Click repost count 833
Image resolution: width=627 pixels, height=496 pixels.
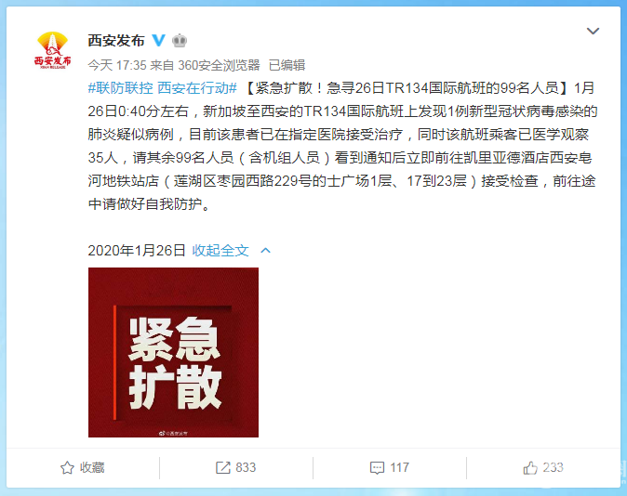tap(246, 467)
